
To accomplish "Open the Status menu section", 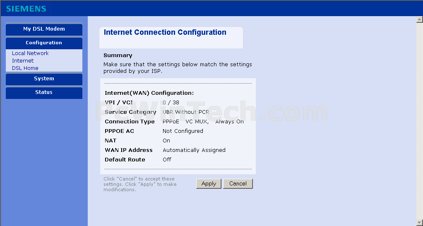I will point(44,92).
